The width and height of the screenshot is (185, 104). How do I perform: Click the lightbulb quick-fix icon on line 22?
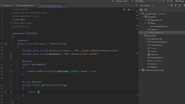pyautogui.click(x=5, y=92)
